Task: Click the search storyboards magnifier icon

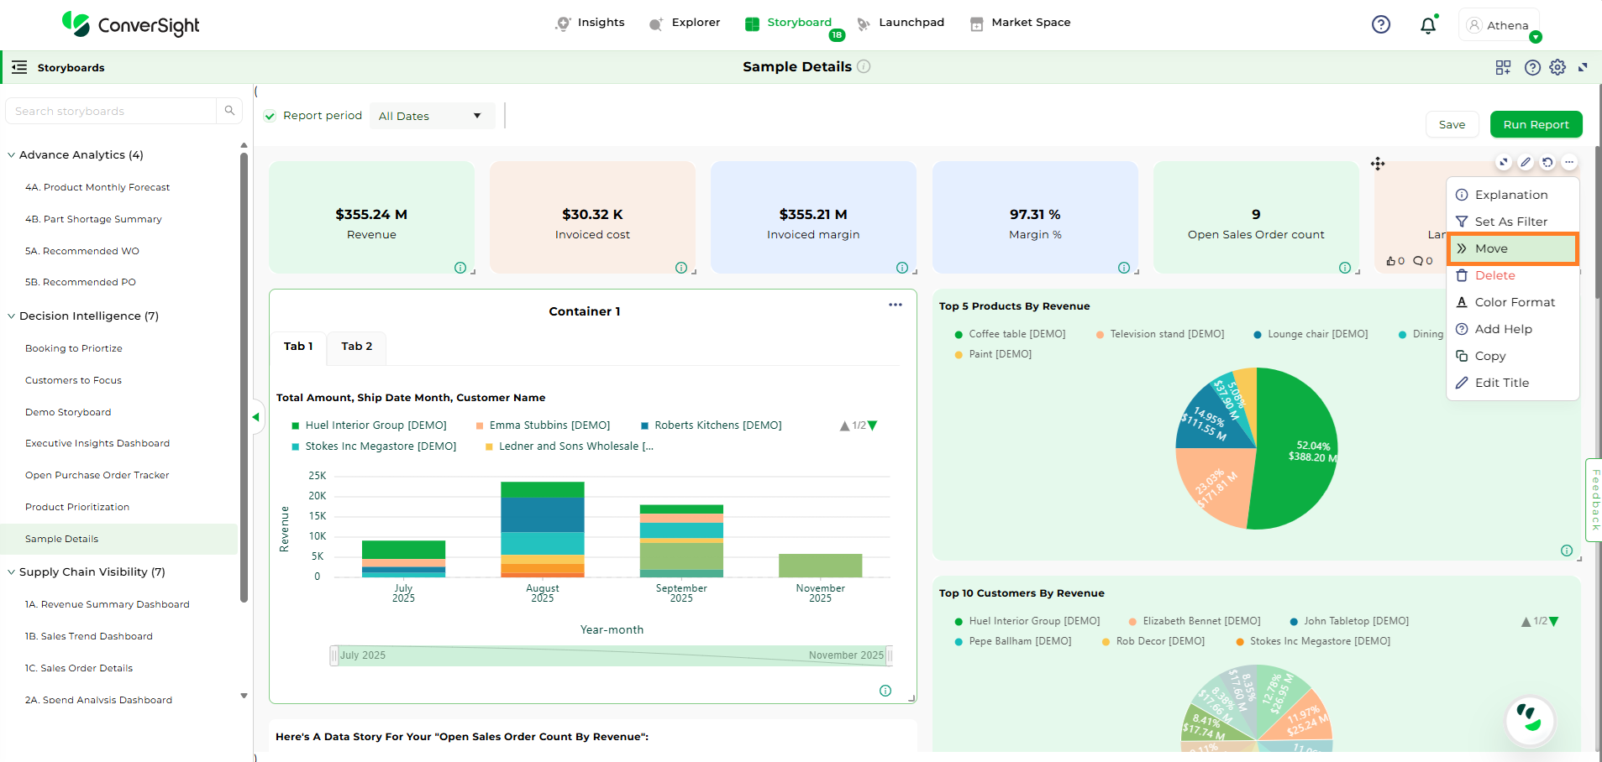Action: click(229, 111)
